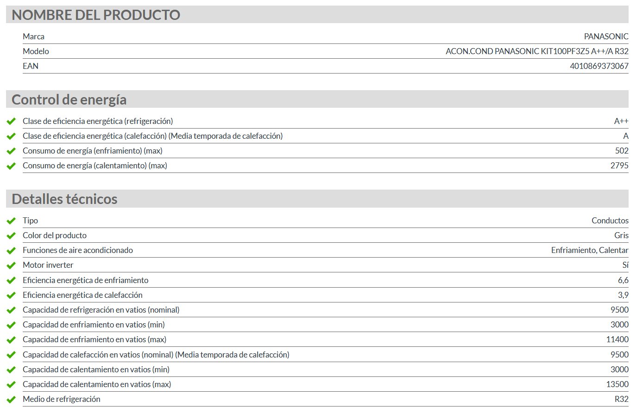Click the Funciones de aire acondicionado label
The image size is (636, 419).
(x=78, y=250)
